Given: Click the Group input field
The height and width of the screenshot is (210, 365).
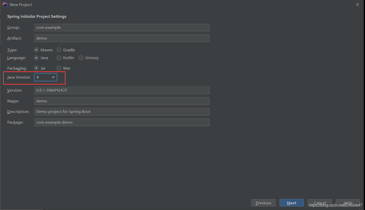Looking at the screenshot, I should [x=122, y=28].
